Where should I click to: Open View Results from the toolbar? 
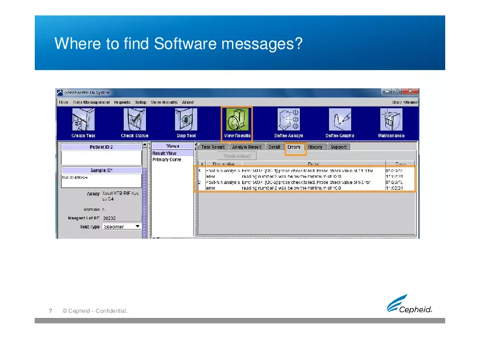click(237, 121)
